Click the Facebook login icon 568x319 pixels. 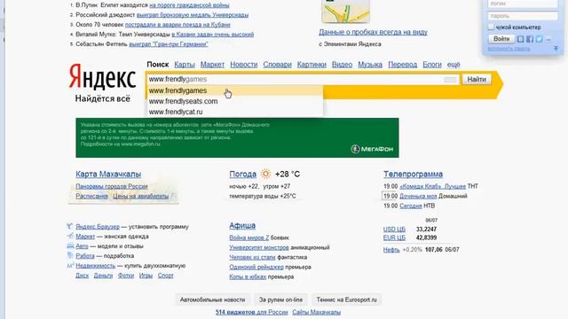(x=530, y=39)
